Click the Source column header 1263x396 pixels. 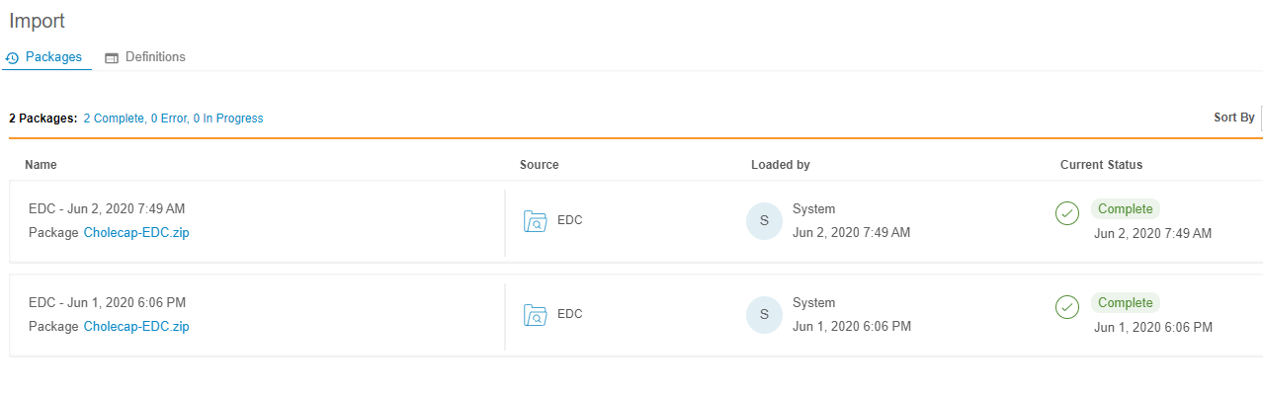click(539, 165)
